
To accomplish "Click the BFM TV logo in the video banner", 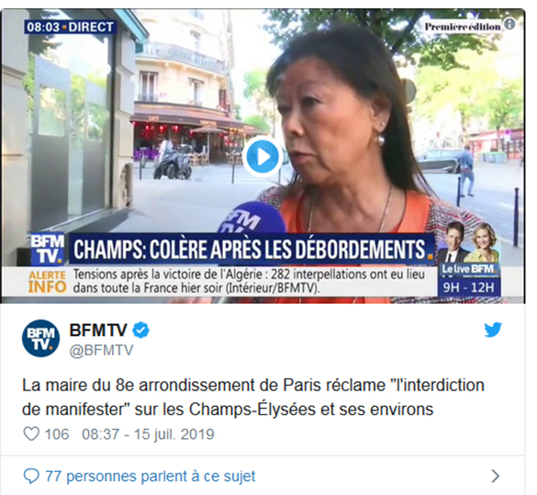I will click(x=48, y=248).
